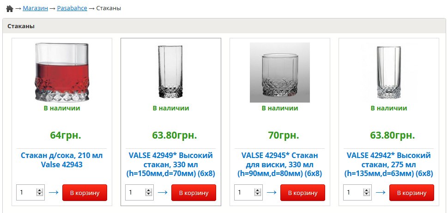Increase quantity for VALSE 42945 whiskey glass
The height and width of the screenshot is (213, 448).
258,190
